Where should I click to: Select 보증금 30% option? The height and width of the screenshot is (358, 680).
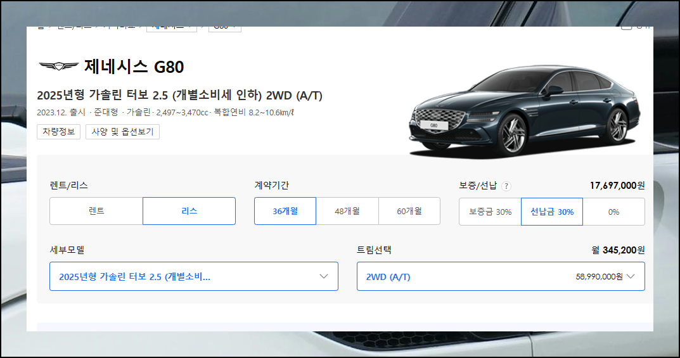pyautogui.click(x=490, y=212)
